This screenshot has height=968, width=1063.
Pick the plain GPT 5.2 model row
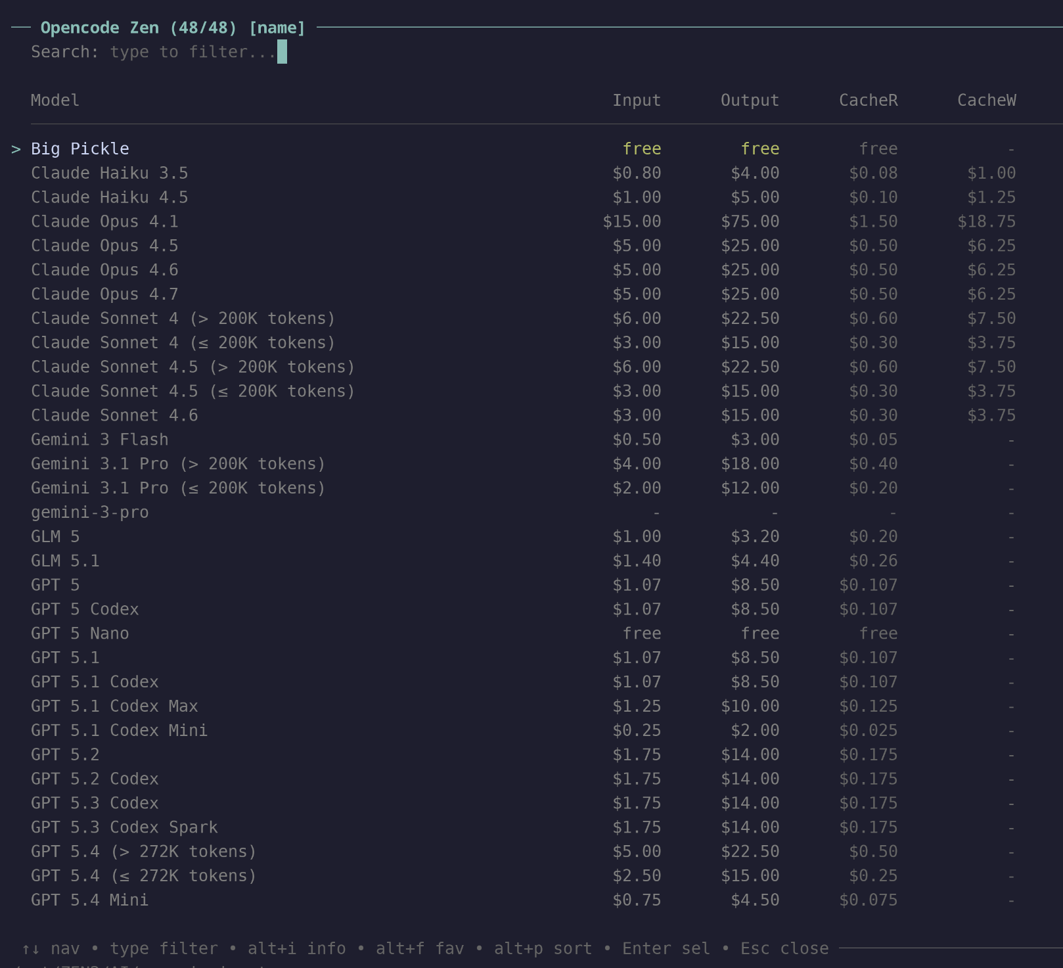pyautogui.click(x=523, y=755)
